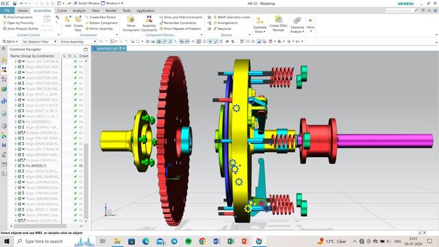
Task: Click Show Product Outline
Action: [x=21, y=29]
